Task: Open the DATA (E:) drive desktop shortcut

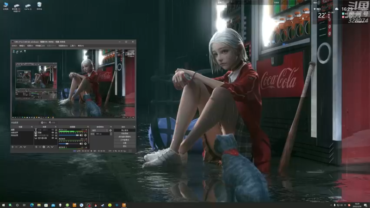Action: [x=28, y=6]
